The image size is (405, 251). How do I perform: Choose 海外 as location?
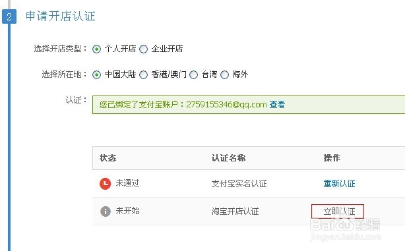(x=224, y=75)
